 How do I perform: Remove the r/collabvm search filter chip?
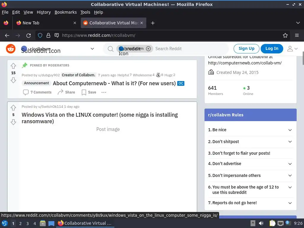pos(148,49)
